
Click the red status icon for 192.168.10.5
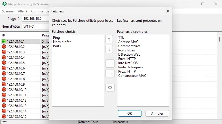pos(4,63)
